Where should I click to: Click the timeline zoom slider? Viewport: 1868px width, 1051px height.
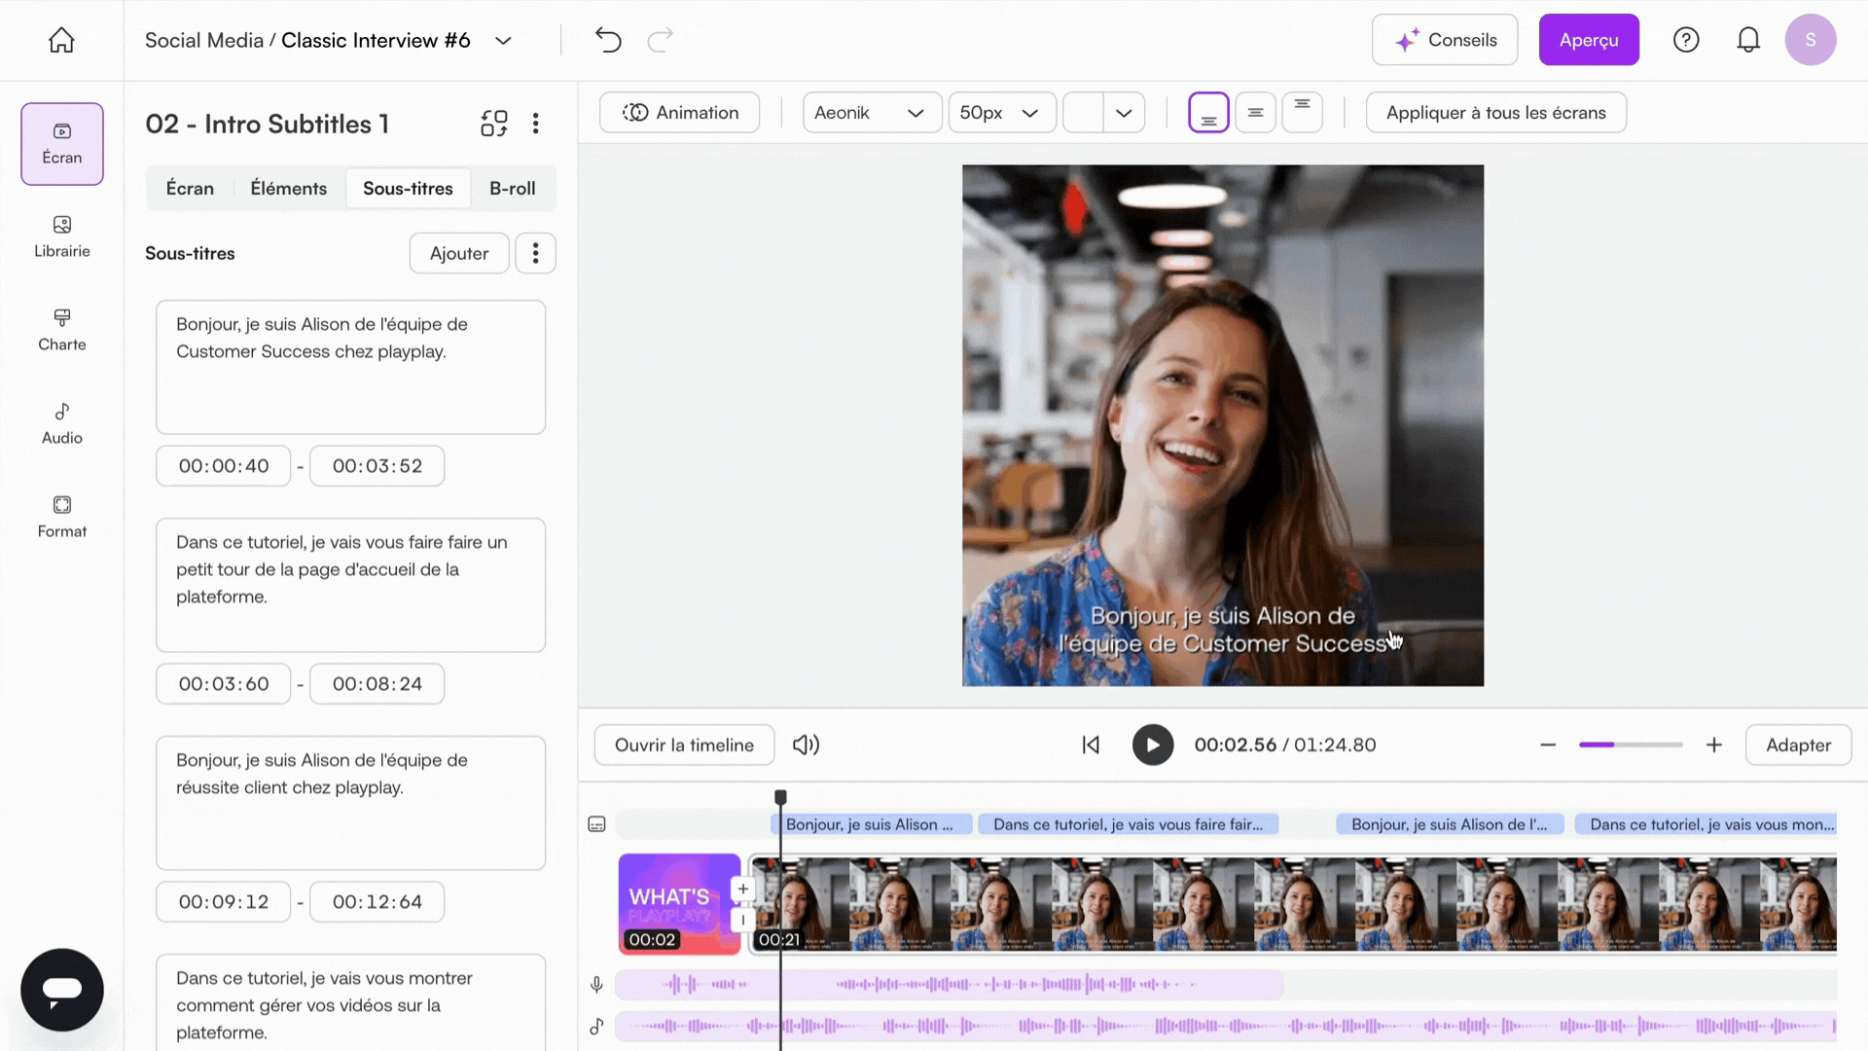[1630, 744]
